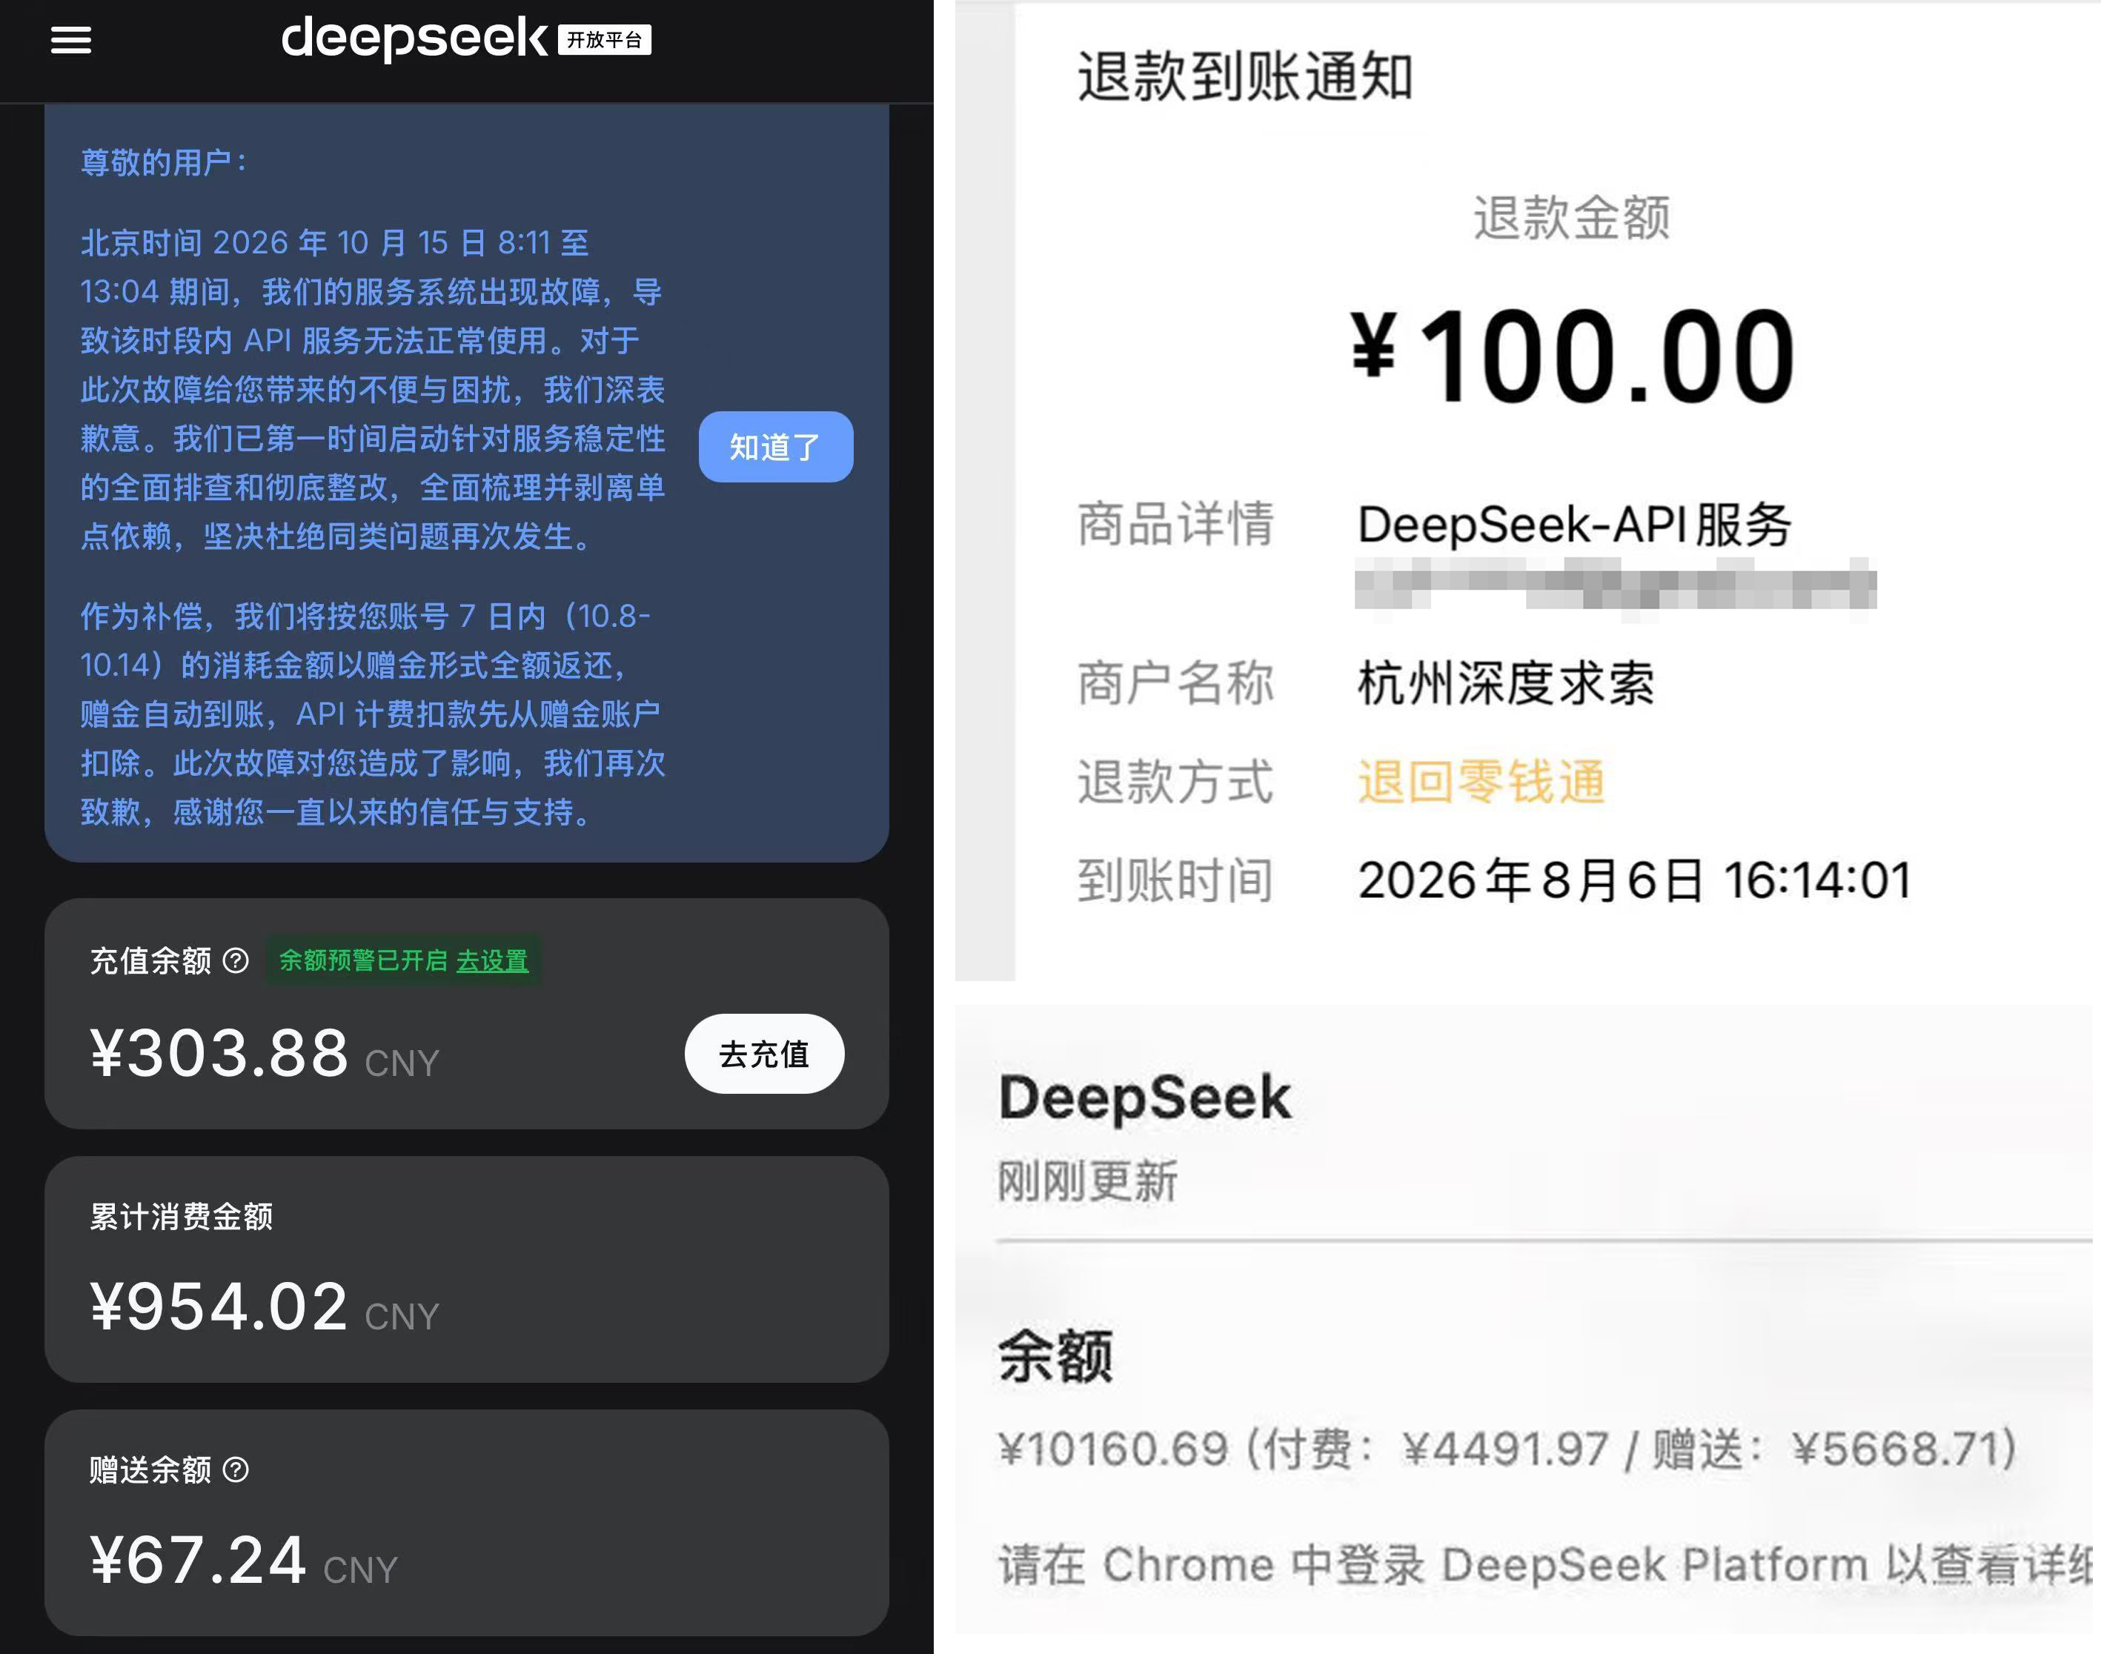Click the DeepSeek-API服务 product detail
2101x1654 pixels.
(1574, 525)
